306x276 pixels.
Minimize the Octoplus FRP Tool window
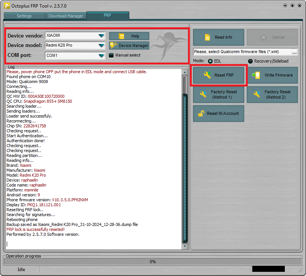[285, 6]
